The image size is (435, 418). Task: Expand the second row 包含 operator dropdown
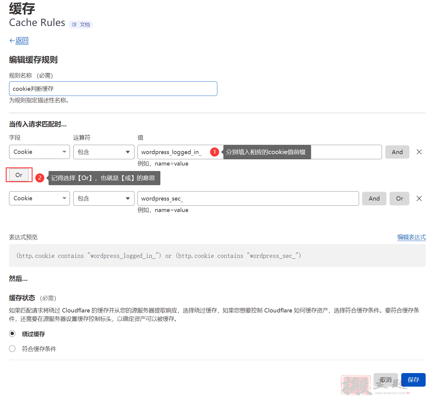click(x=104, y=198)
